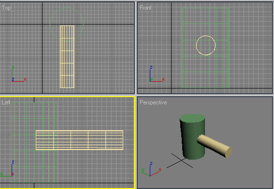Click the Front viewport label
274x189 pixels.
coord(145,8)
